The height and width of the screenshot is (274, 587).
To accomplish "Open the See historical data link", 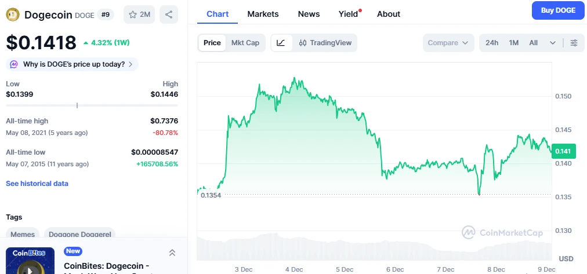I will (37, 184).
